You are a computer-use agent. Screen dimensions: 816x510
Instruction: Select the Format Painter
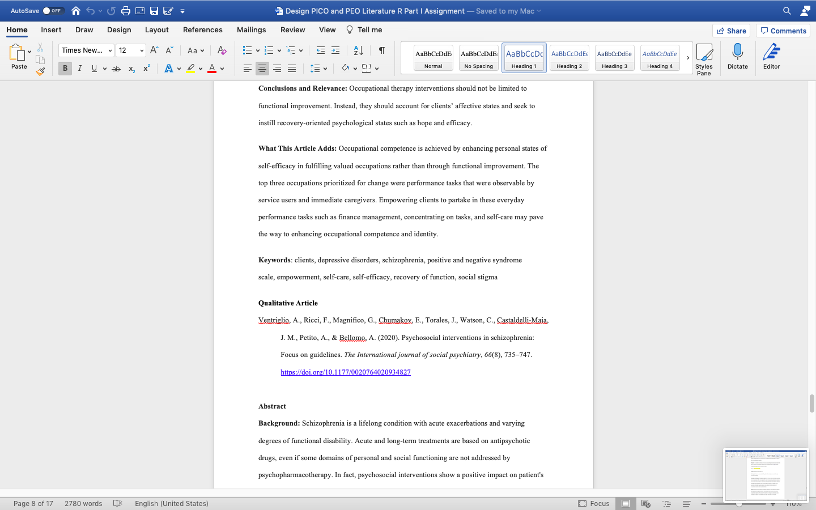[40, 70]
